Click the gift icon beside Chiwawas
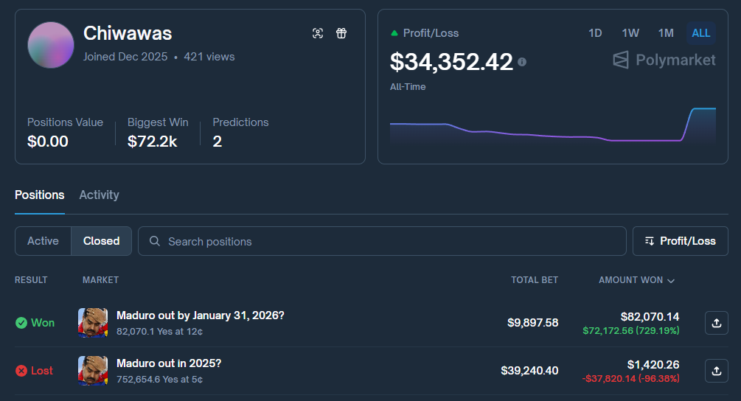The height and width of the screenshot is (401, 741). 341,33
